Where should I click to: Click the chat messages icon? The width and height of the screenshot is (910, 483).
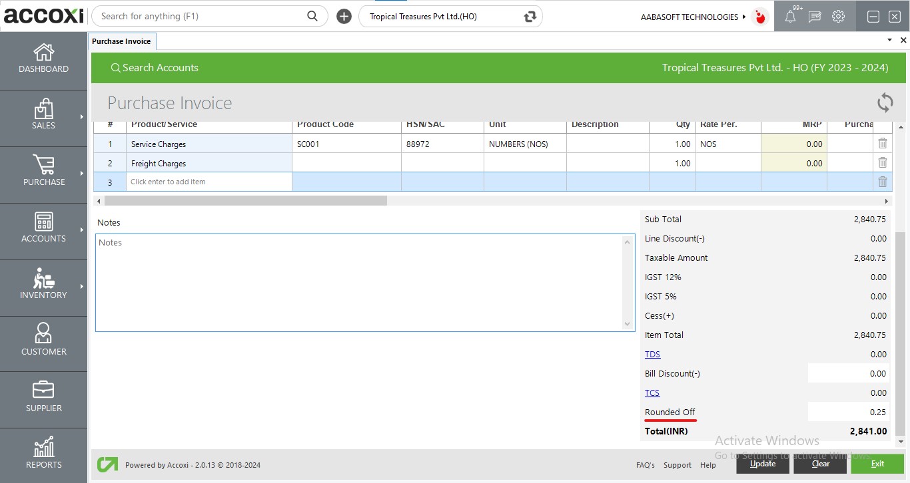814,17
